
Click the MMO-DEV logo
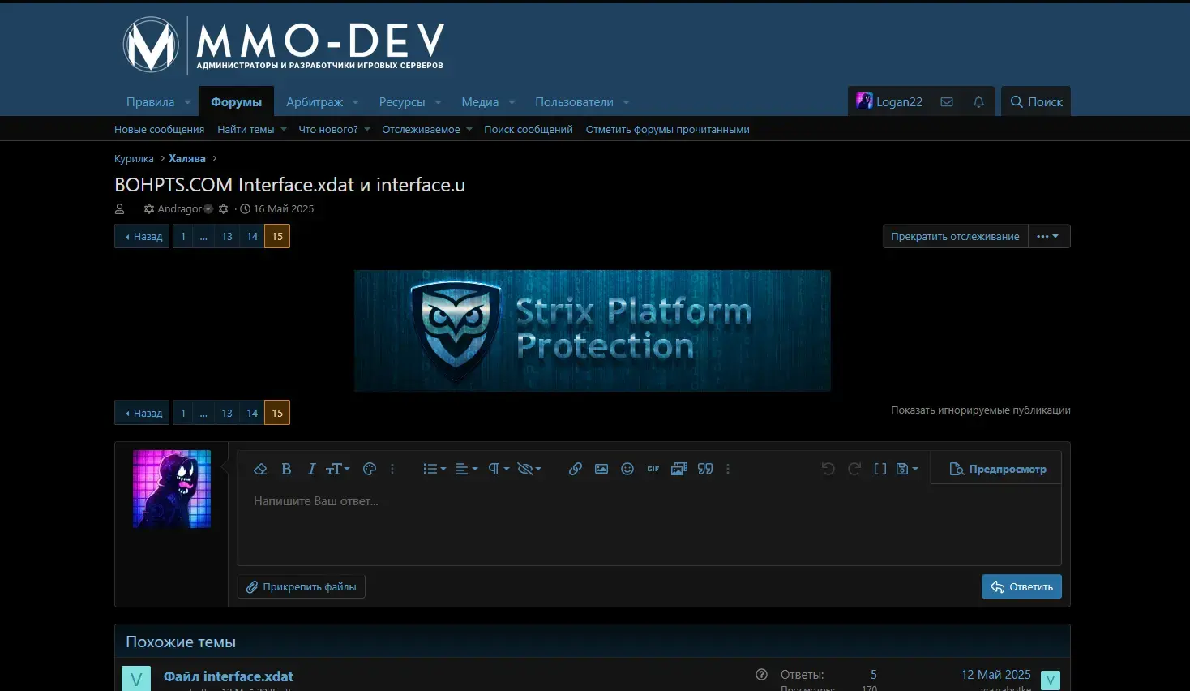click(283, 45)
